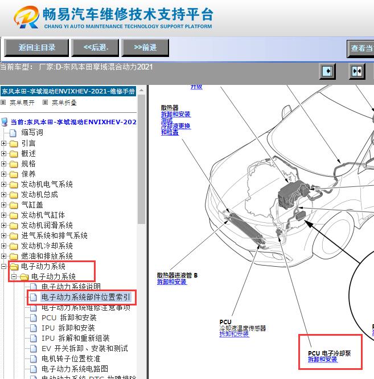Go forward with the >>前进 button
Image resolution: width=374 pixels, height=379 pixels.
coord(145,48)
